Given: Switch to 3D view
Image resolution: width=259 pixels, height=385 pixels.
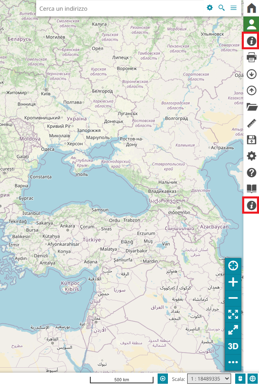Looking at the screenshot, I should click(x=233, y=346).
